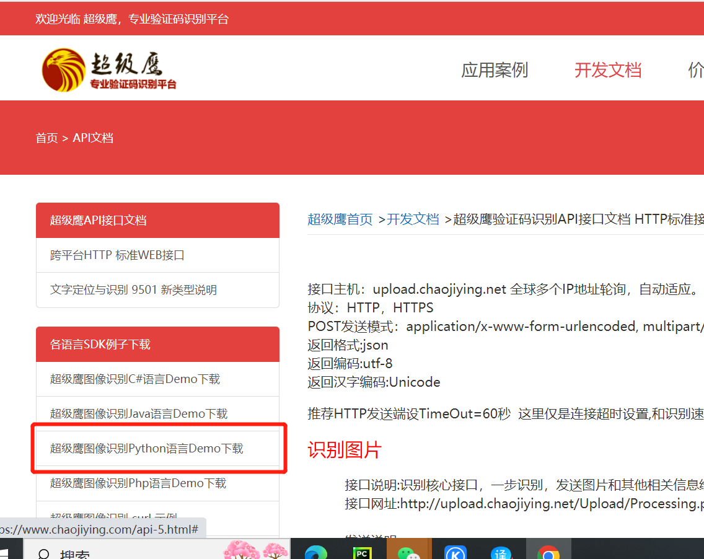
Task: Open Microsoft Edge from the taskbar
Action: (316, 553)
